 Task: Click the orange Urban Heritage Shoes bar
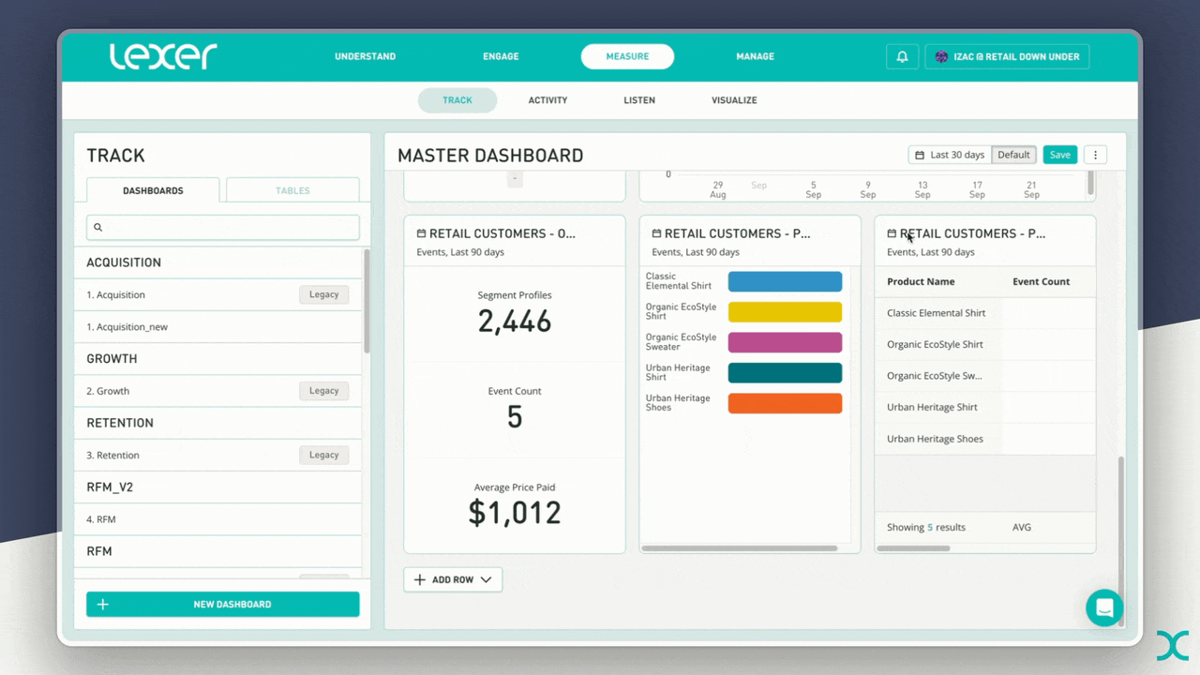pyautogui.click(x=785, y=403)
